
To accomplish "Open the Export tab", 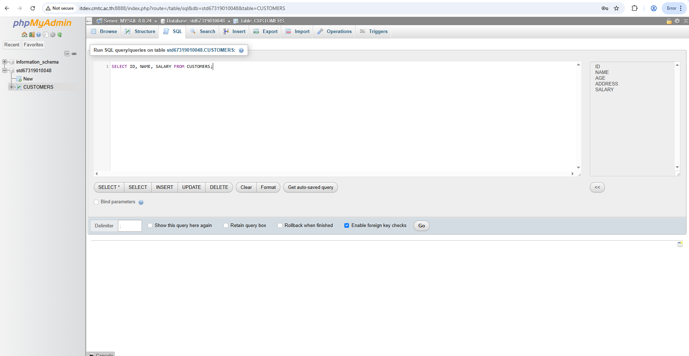I will pos(266,32).
